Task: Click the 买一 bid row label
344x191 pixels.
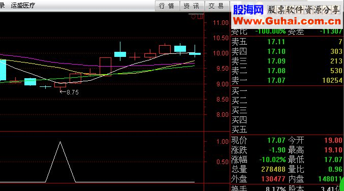Action: [x=239, y=91]
